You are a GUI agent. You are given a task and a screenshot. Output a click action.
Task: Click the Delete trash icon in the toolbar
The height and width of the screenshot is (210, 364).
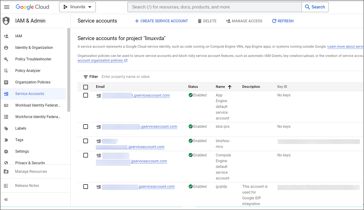199,21
